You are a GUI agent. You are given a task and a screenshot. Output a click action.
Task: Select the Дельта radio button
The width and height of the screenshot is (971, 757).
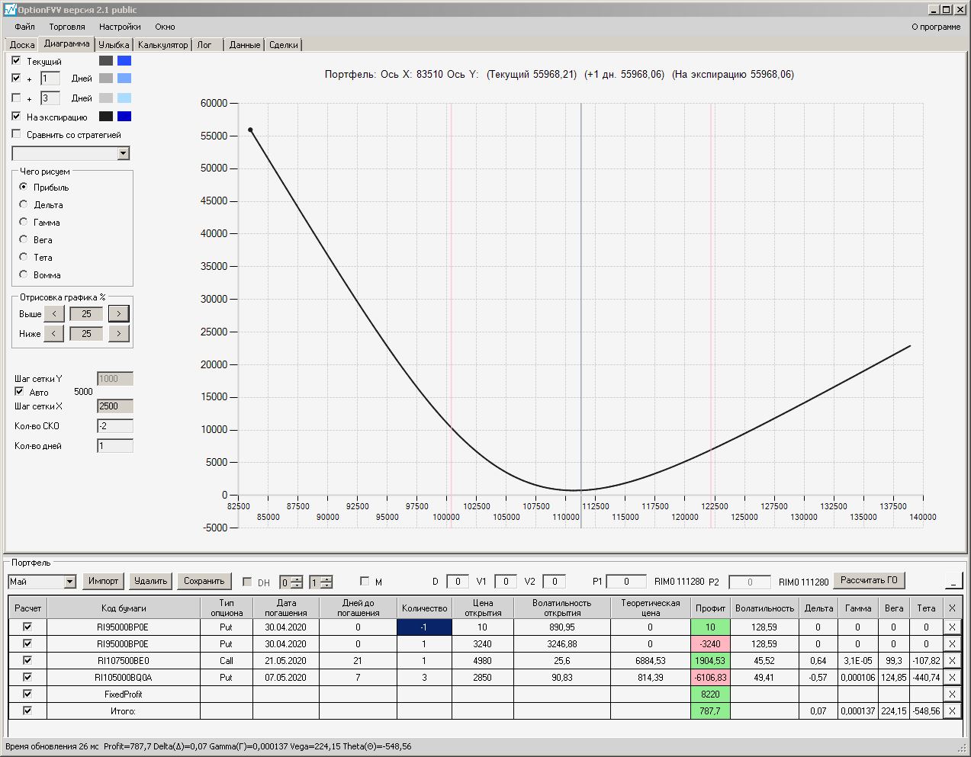pyautogui.click(x=24, y=204)
